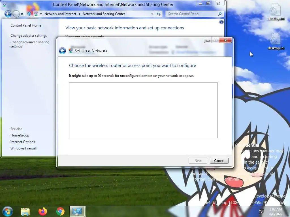290x217 pixels.
Task: Click inside the empty router list box
Action: coord(143,110)
